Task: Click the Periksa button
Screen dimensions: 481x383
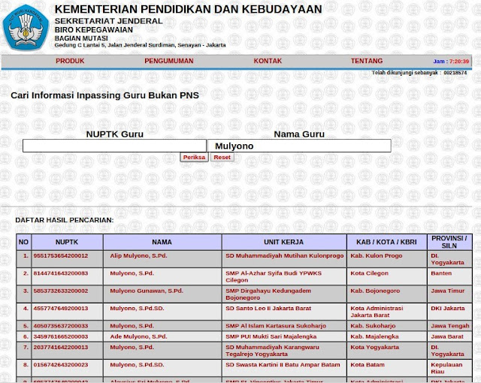Action: pyautogui.click(x=194, y=157)
